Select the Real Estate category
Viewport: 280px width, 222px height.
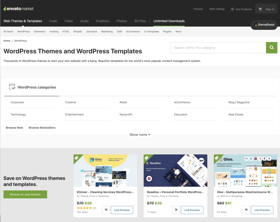(236, 114)
